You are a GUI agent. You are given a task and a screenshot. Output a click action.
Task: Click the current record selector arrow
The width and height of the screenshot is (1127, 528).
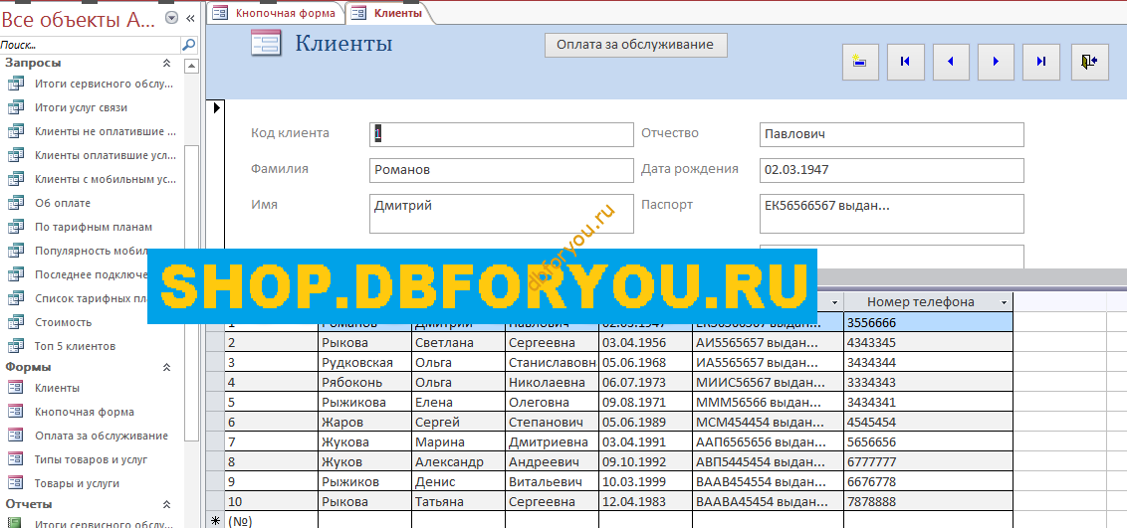(216, 108)
